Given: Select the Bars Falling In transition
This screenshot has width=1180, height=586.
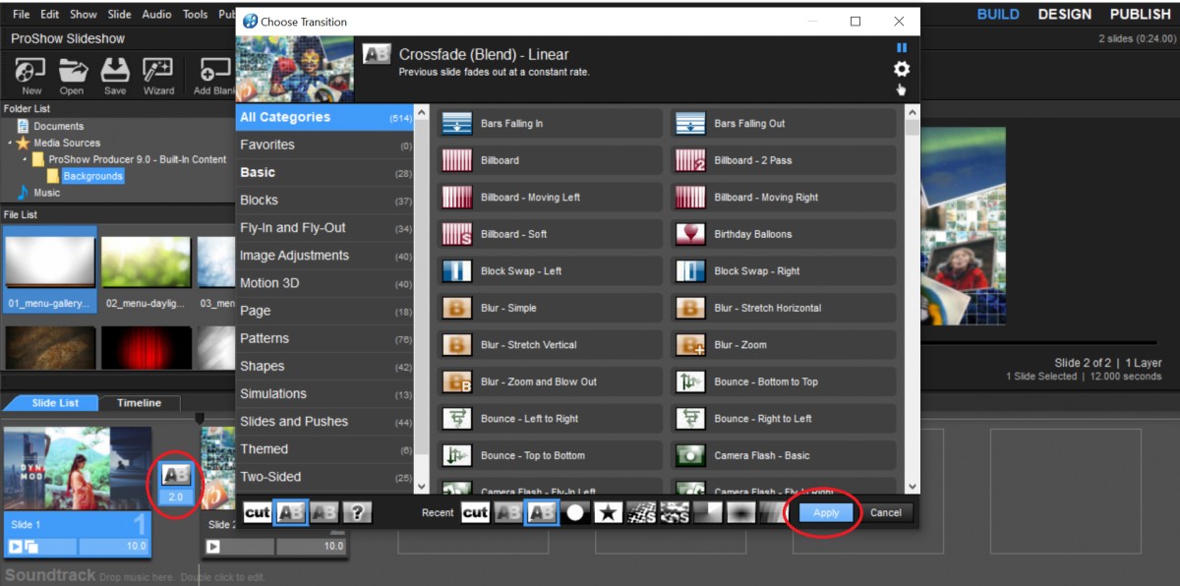Looking at the screenshot, I should point(551,123).
